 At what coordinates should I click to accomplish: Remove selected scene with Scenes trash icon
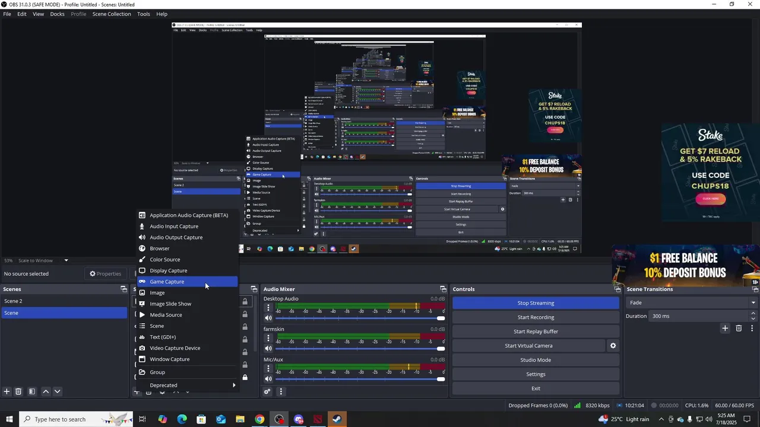point(18,391)
